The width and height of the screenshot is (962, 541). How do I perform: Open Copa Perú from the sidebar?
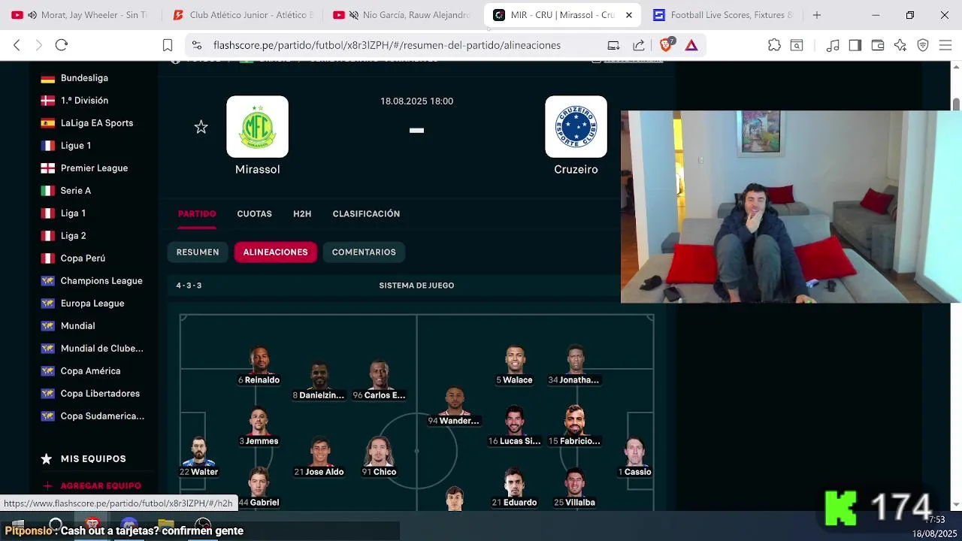[83, 258]
